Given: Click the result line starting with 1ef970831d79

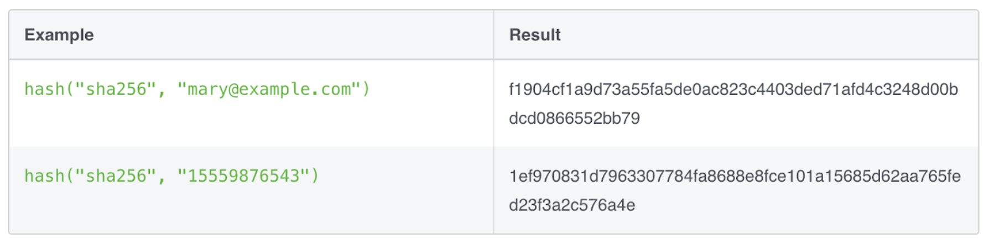Looking at the screenshot, I should pos(735,176).
